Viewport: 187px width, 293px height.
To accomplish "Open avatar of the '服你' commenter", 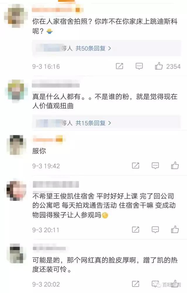I will point(16,145).
